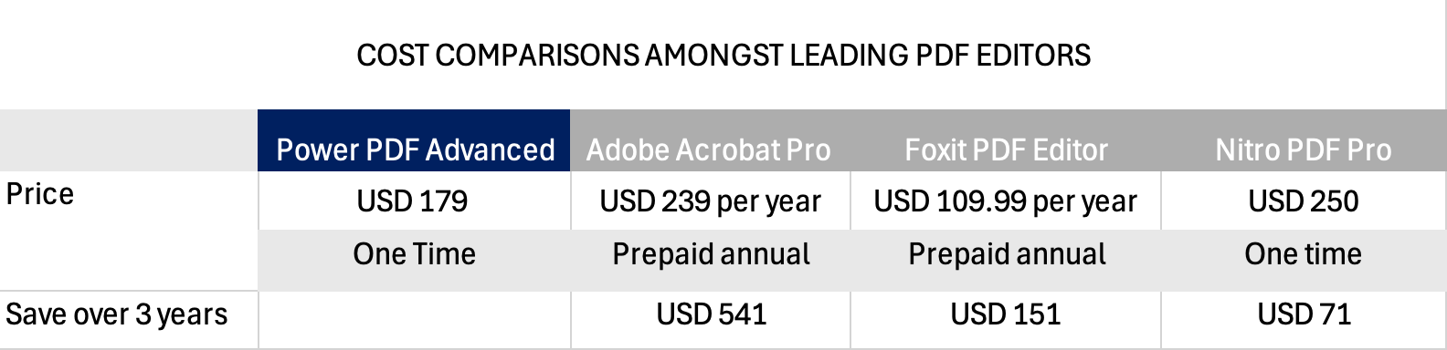Select the USD 250 price cell
Image resolution: width=1447 pixels, height=350 pixels.
coord(1304,201)
